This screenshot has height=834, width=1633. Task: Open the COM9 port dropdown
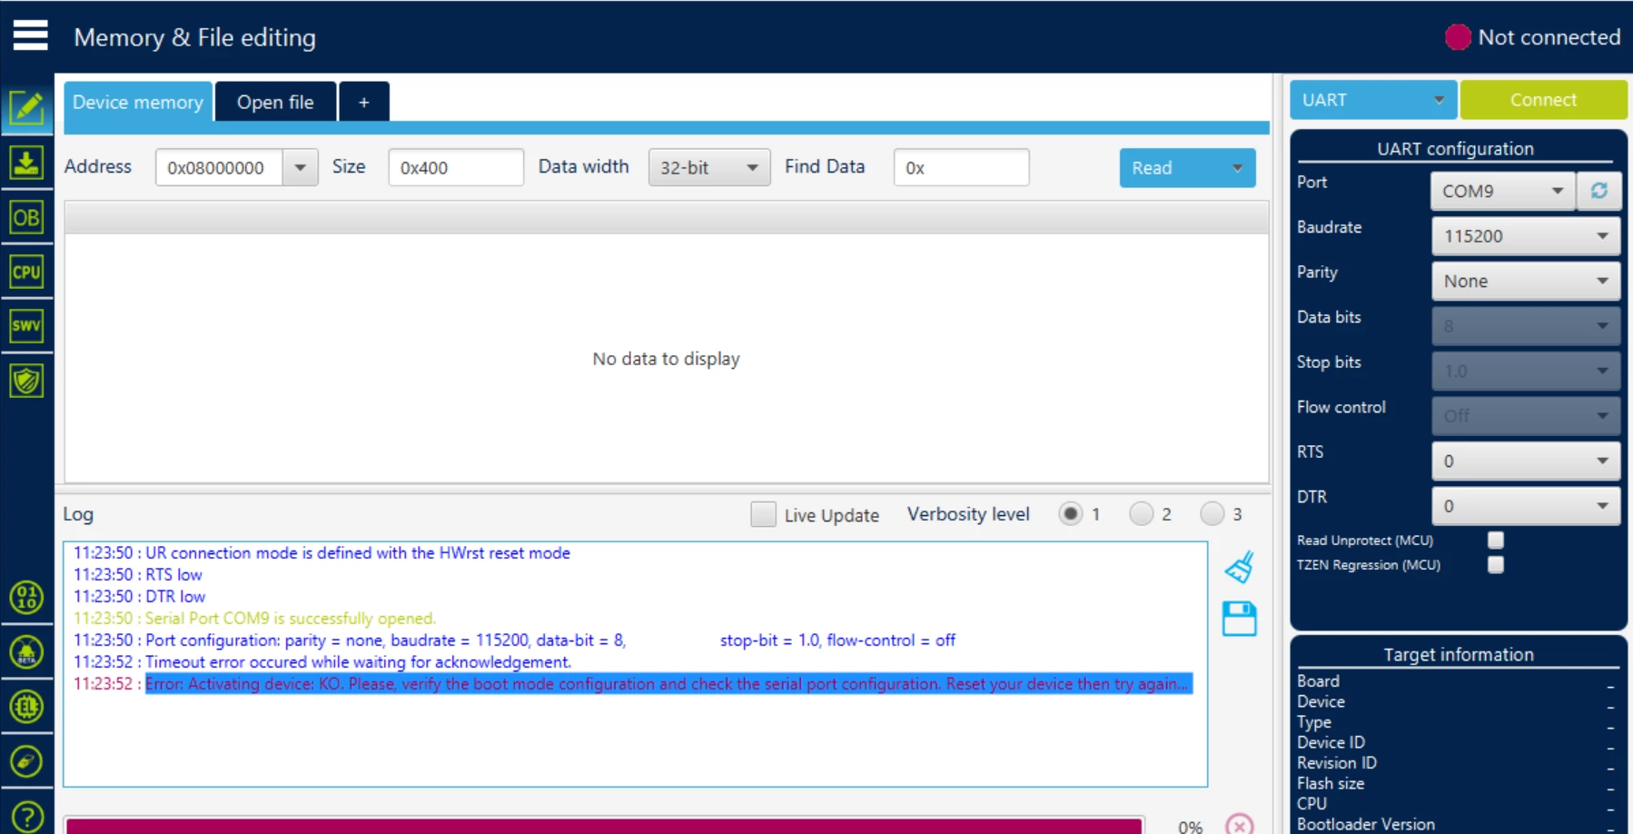tap(1503, 191)
